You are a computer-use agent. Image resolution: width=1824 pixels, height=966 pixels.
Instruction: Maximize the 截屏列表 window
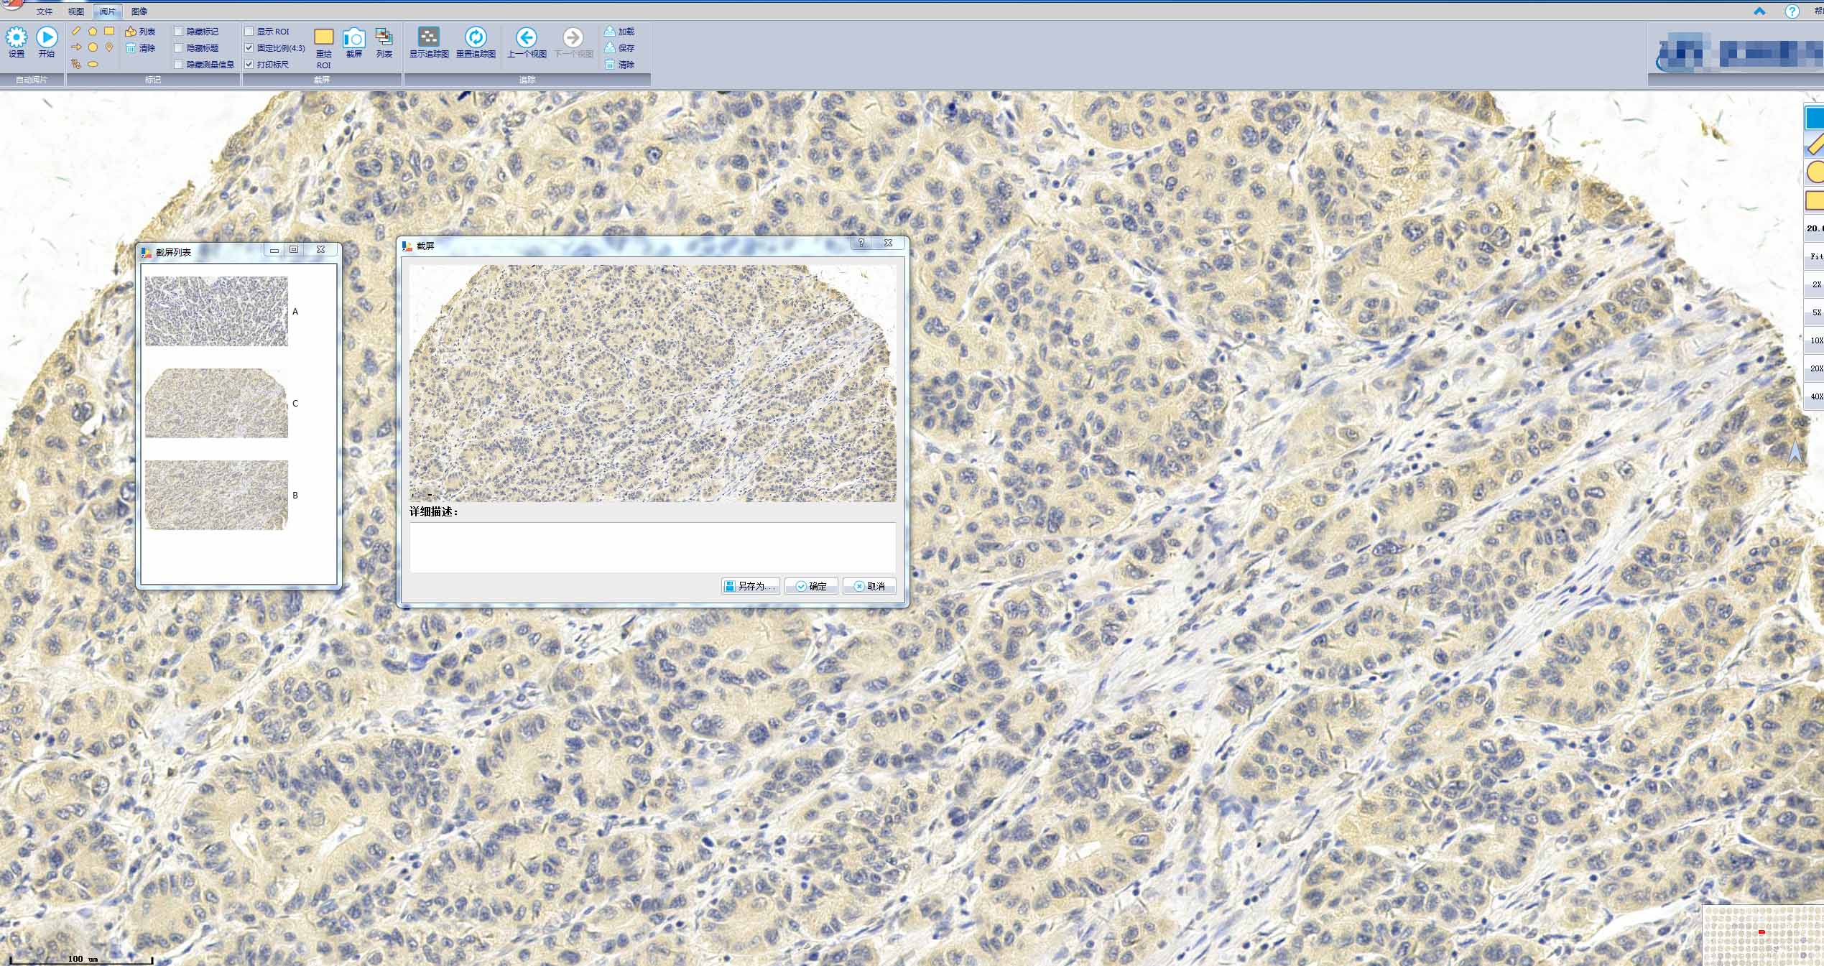point(294,250)
